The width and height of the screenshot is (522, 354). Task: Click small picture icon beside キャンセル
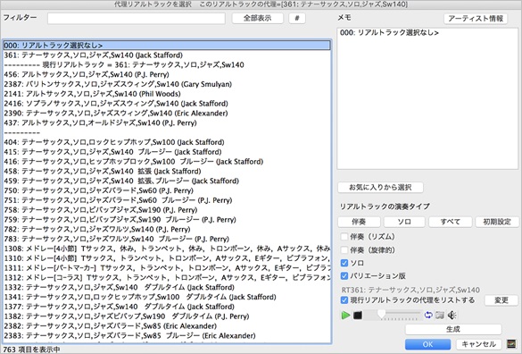pyautogui.click(x=511, y=343)
